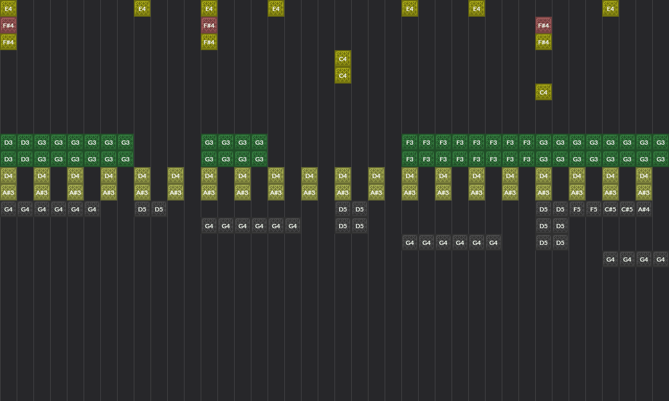
Task: Select the first F3 note in the green row
Action: pos(410,143)
